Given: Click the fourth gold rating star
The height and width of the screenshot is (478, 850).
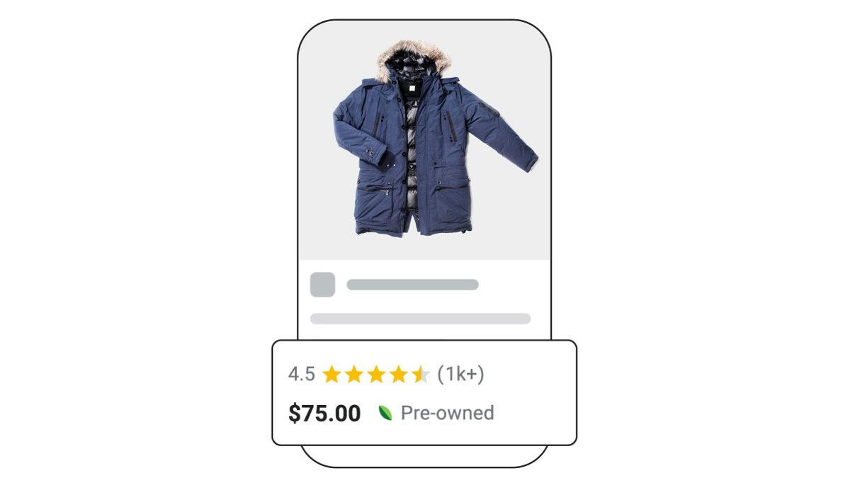Looking at the screenshot, I should [x=398, y=374].
